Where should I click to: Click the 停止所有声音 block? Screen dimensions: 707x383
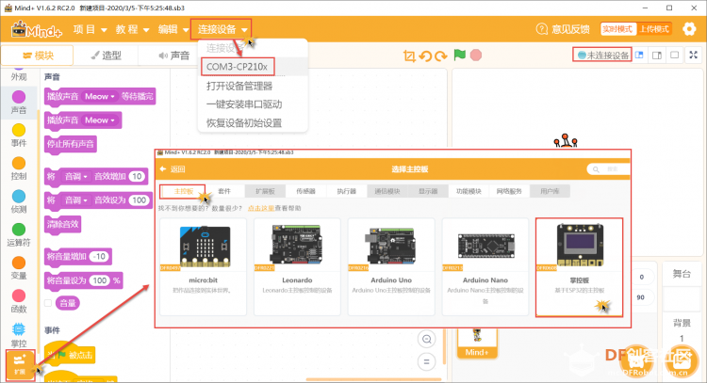click(x=71, y=144)
